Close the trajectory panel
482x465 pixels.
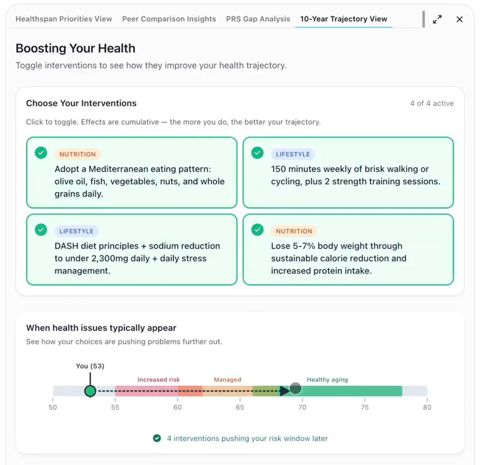(x=460, y=19)
